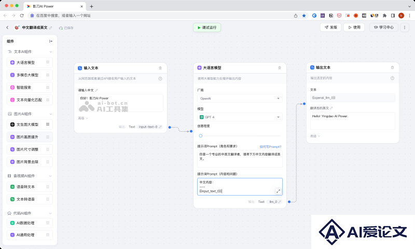Click the 图片画质提升 component icon
Viewport: 415px width, 249px height.
tap(12, 137)
